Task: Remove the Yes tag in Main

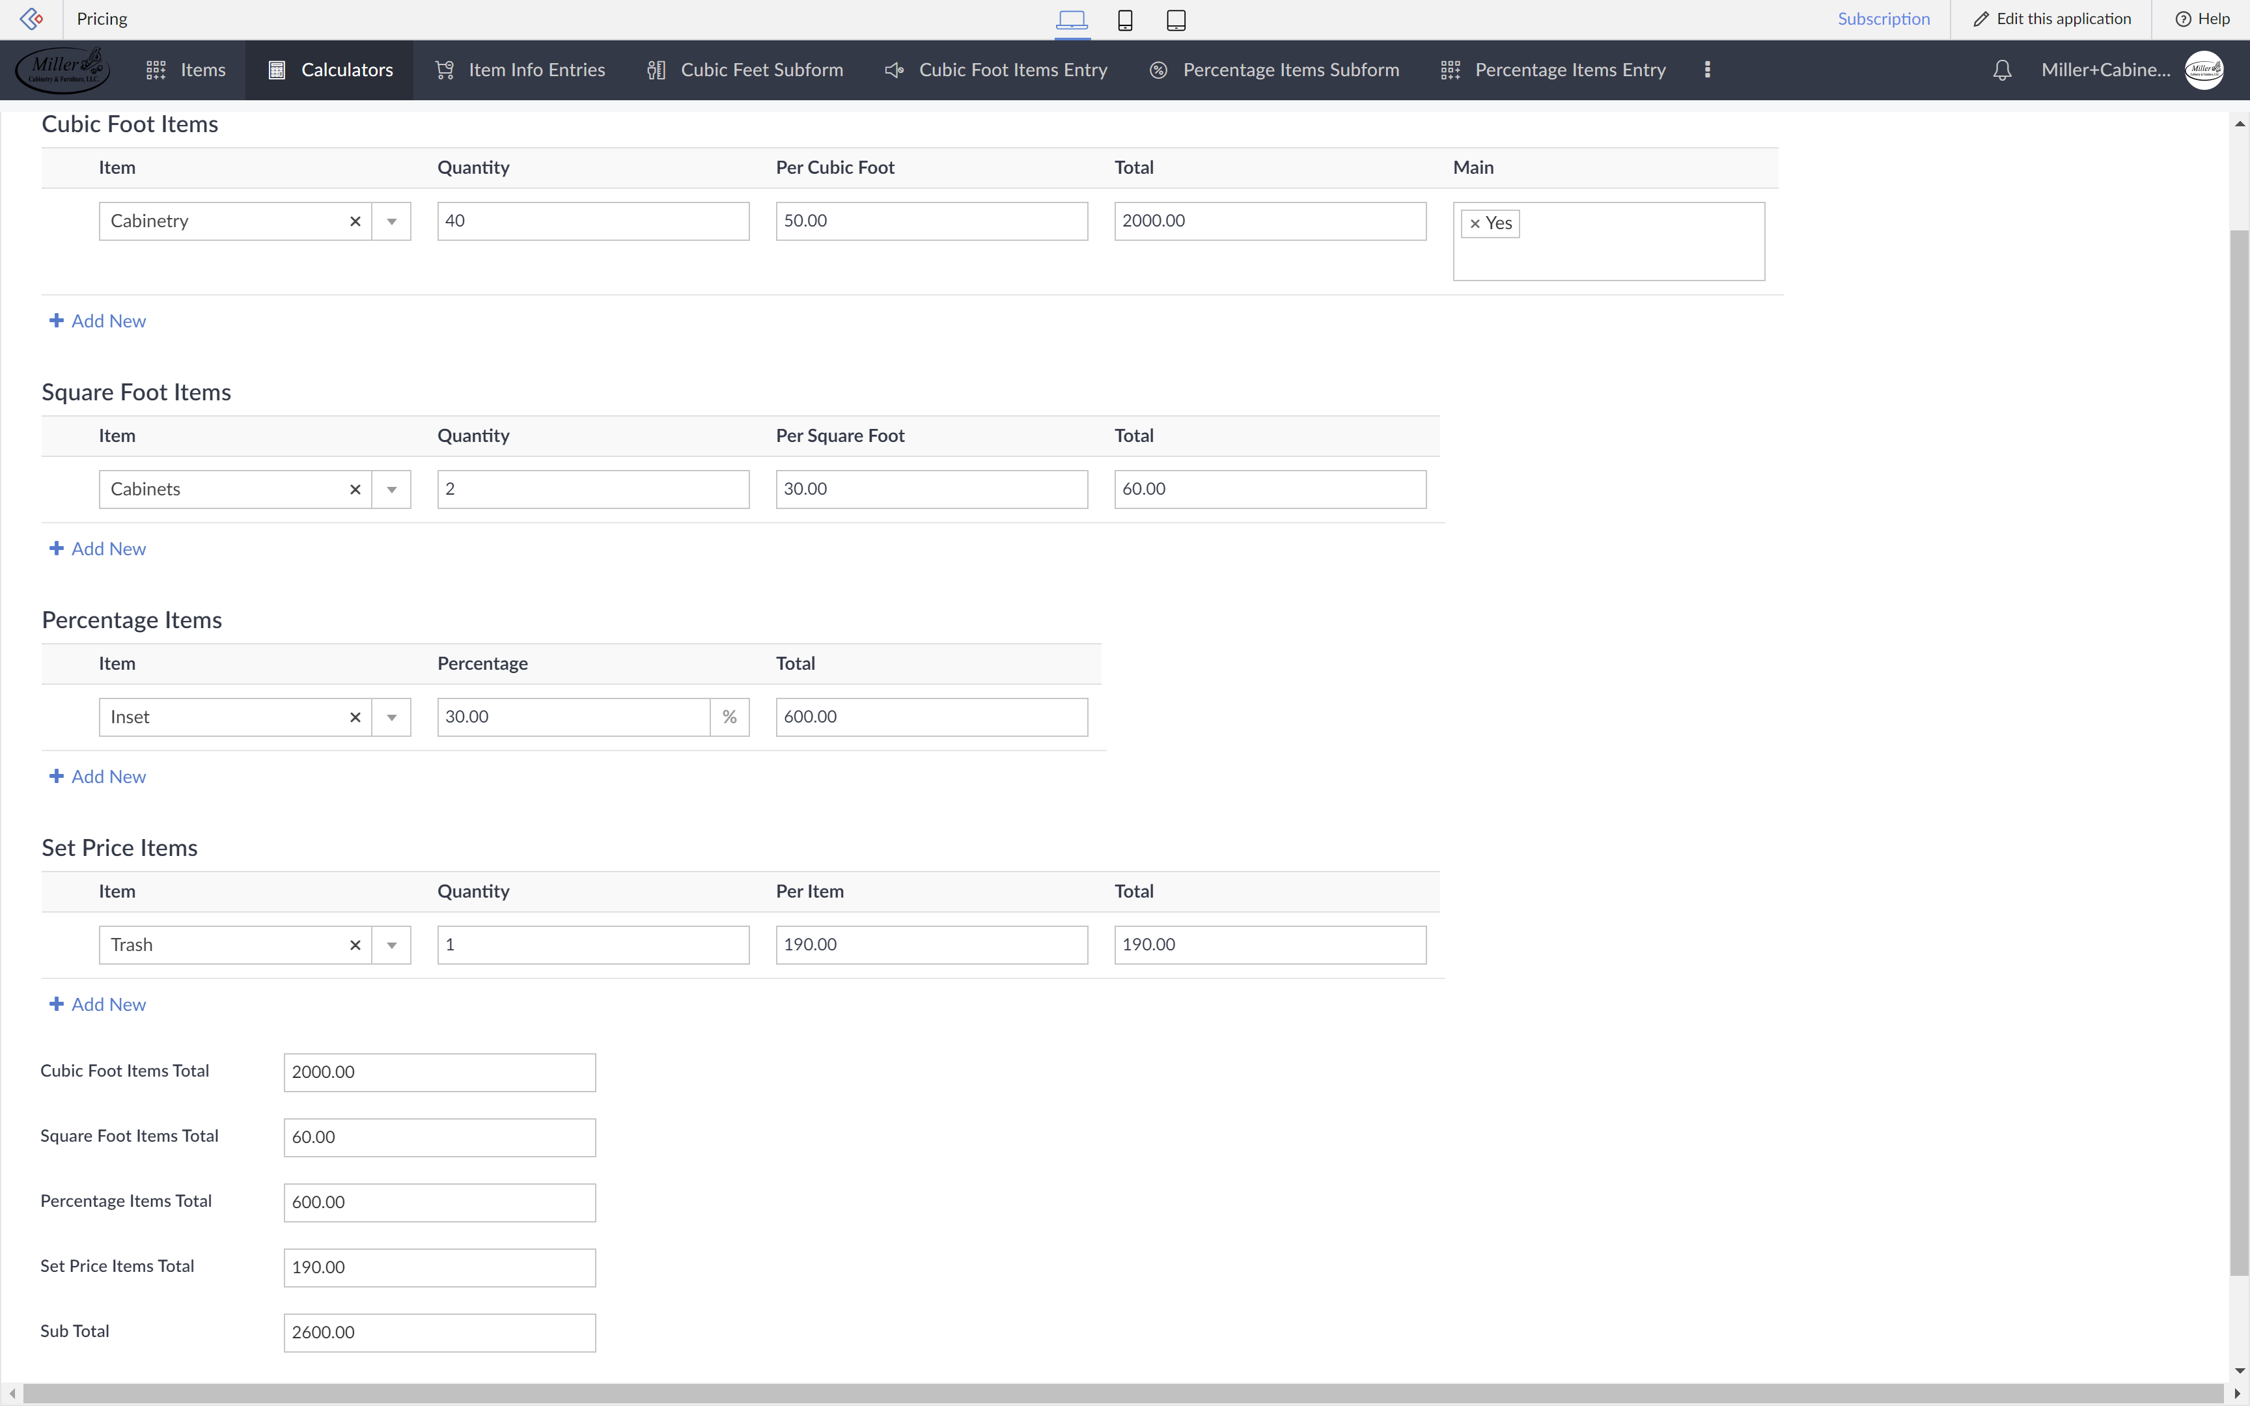Action: coord(1475,224)
